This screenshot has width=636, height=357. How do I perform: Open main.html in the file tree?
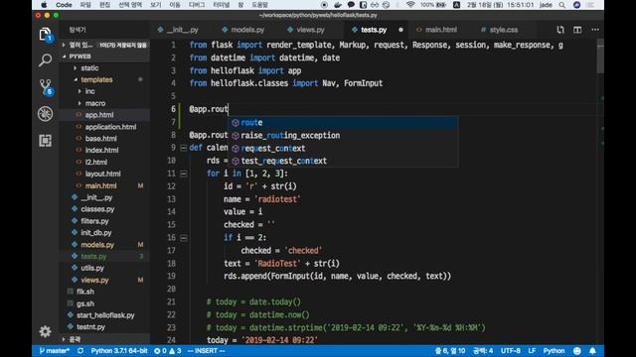click(100, 185)
